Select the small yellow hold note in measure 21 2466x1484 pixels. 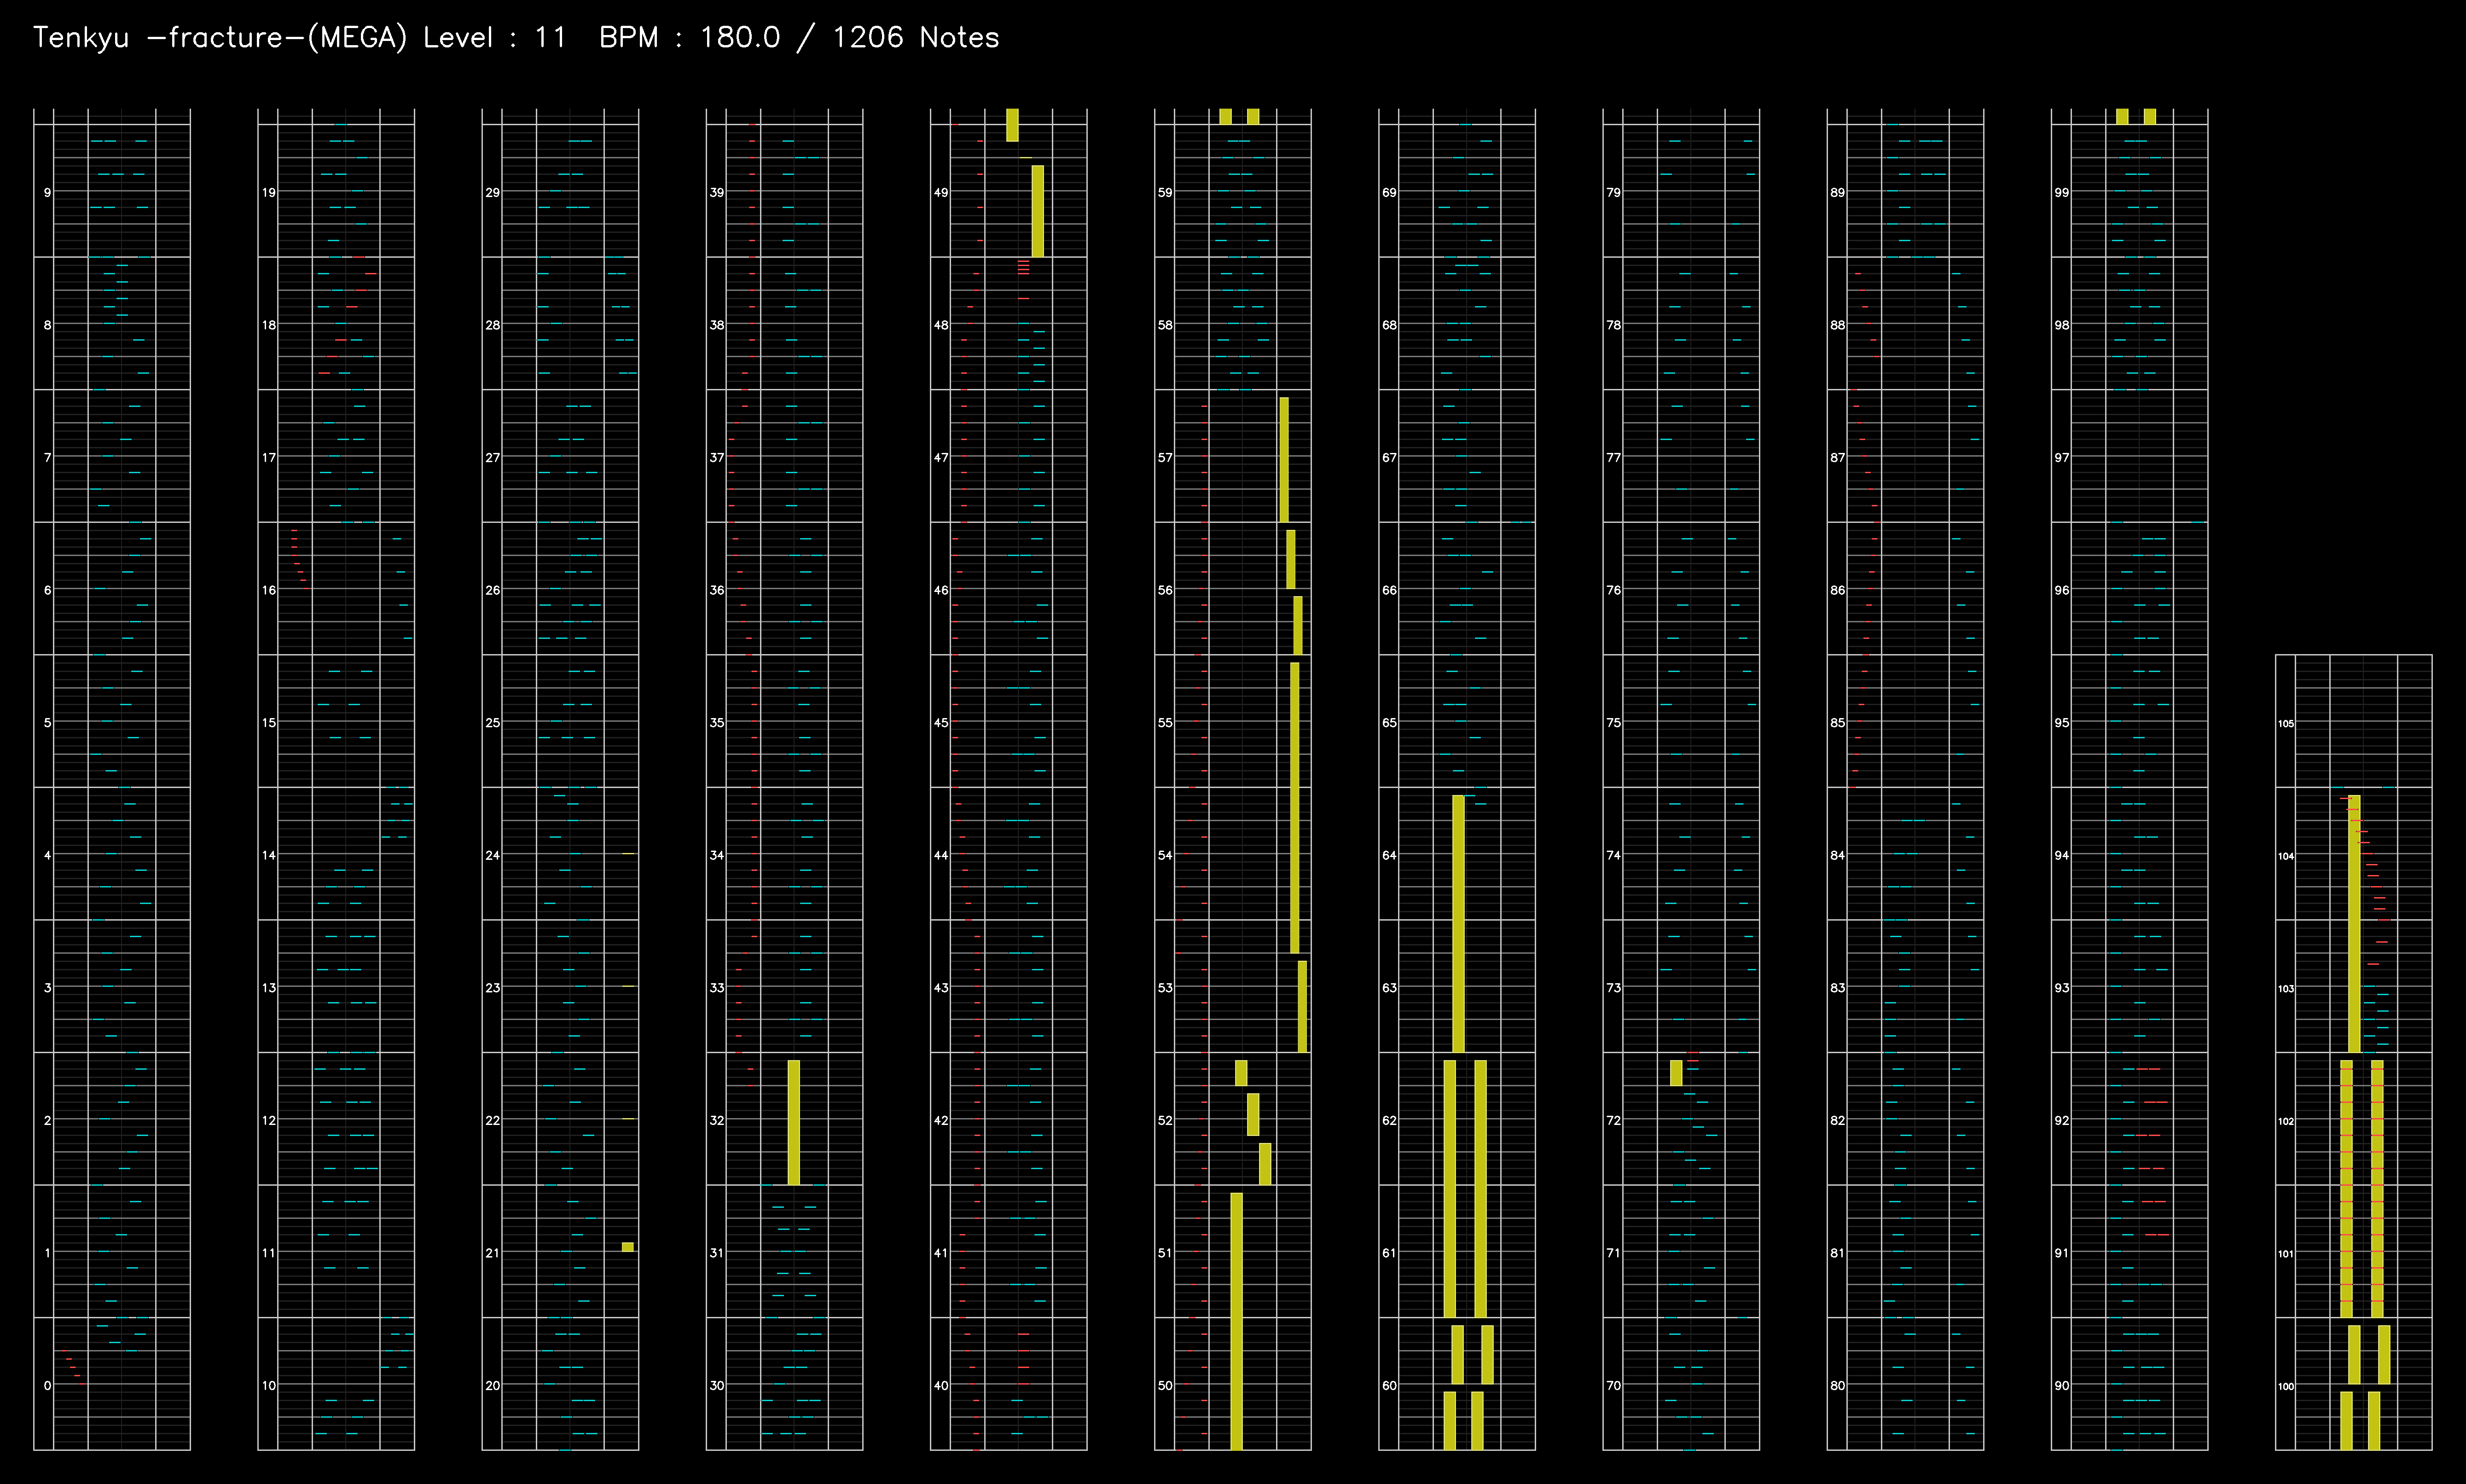click(628, 1246)
